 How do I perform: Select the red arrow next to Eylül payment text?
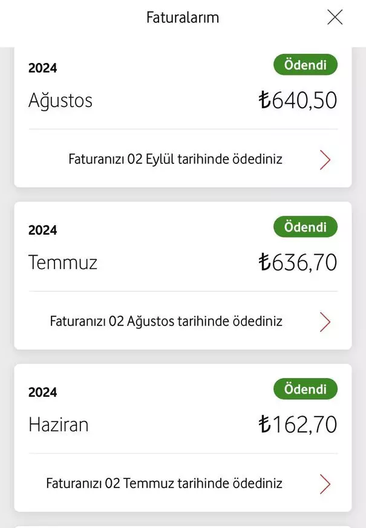pyautogui.click(x=325, y=159)
